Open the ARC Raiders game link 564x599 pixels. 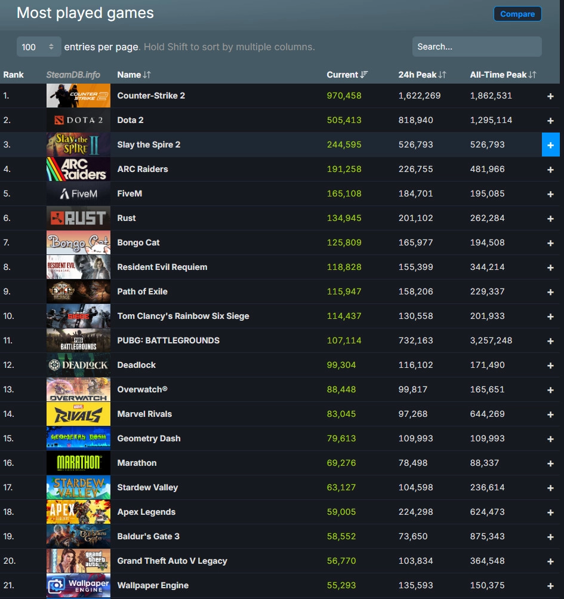point(143,169)
